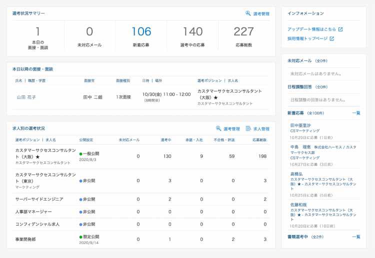Open job サーバーサイドエンジニア row

click(39, 199)
